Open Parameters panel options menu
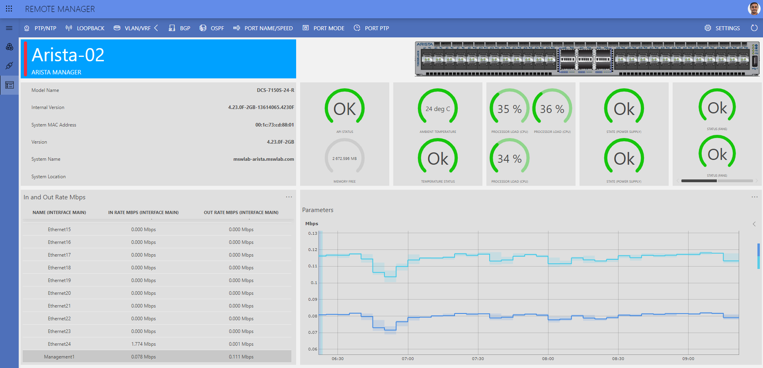Image resolution: width=763 pixels, height=368 pixels. (754, 197)
